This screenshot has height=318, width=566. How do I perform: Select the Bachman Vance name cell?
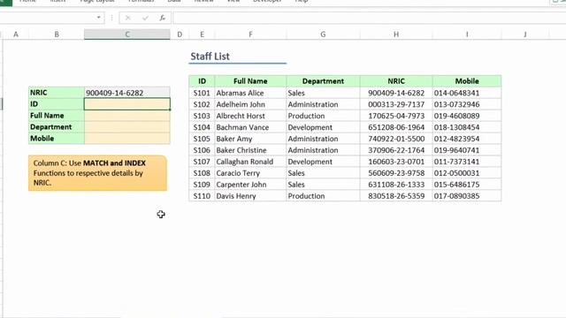[250, 127]
